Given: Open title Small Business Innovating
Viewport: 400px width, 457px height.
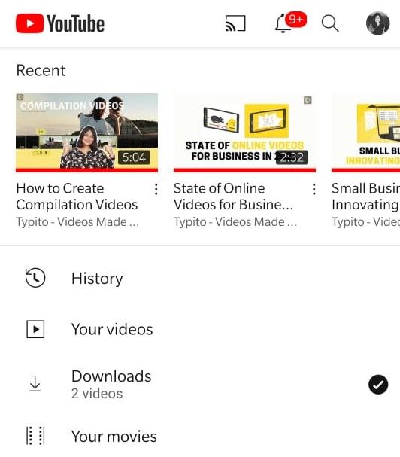Looking at the screenshot, I should tap(365, 197).
